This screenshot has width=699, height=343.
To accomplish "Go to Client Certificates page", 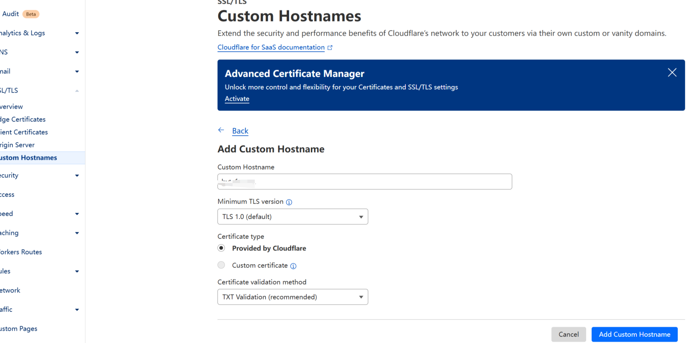I will (24, 132).
